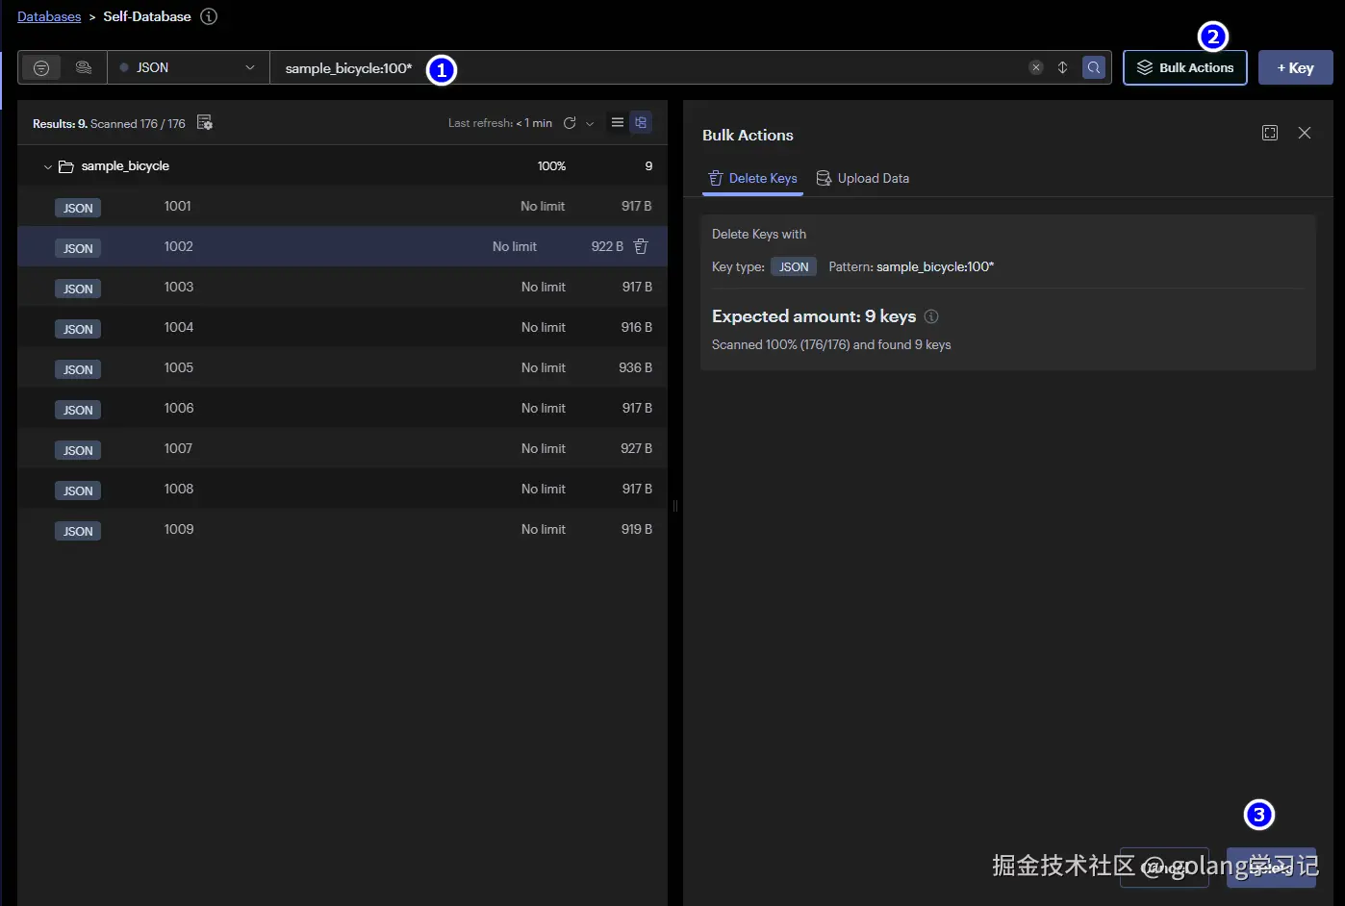
Task: Collapse the sample_bicycle folder chevron
Action: (47, 166)
